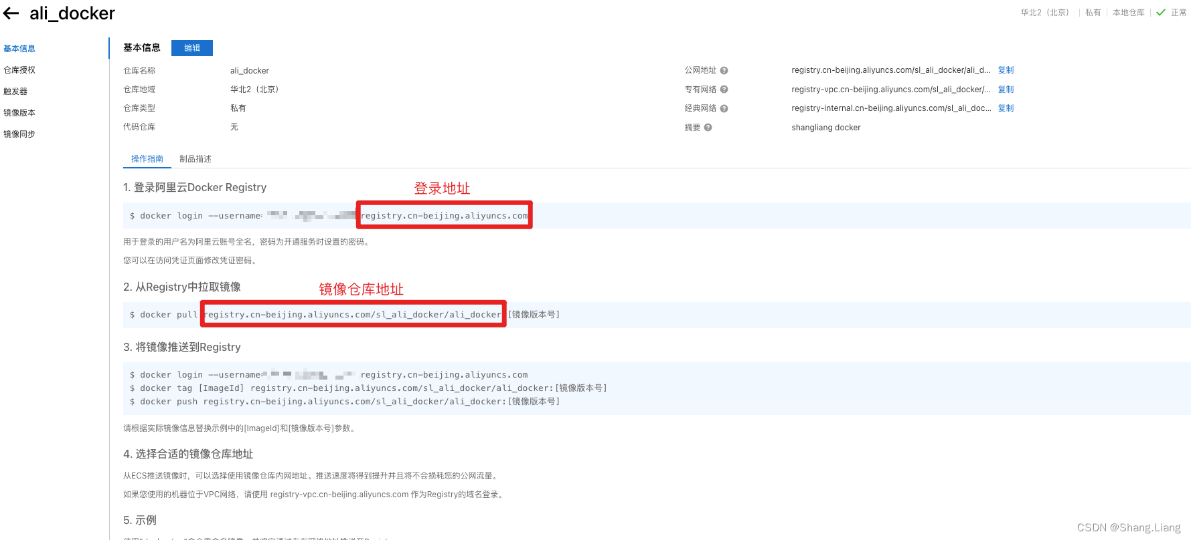This screenshot has width=1191, height=540.
Task: Click heading 5. 示例
Action: coord(140,521)
